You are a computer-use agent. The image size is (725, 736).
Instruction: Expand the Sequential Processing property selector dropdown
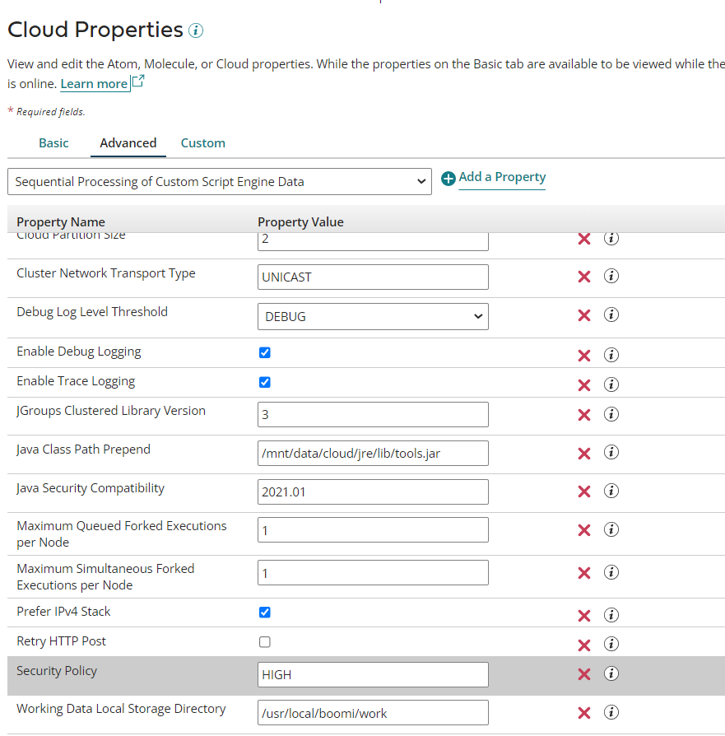219,182
